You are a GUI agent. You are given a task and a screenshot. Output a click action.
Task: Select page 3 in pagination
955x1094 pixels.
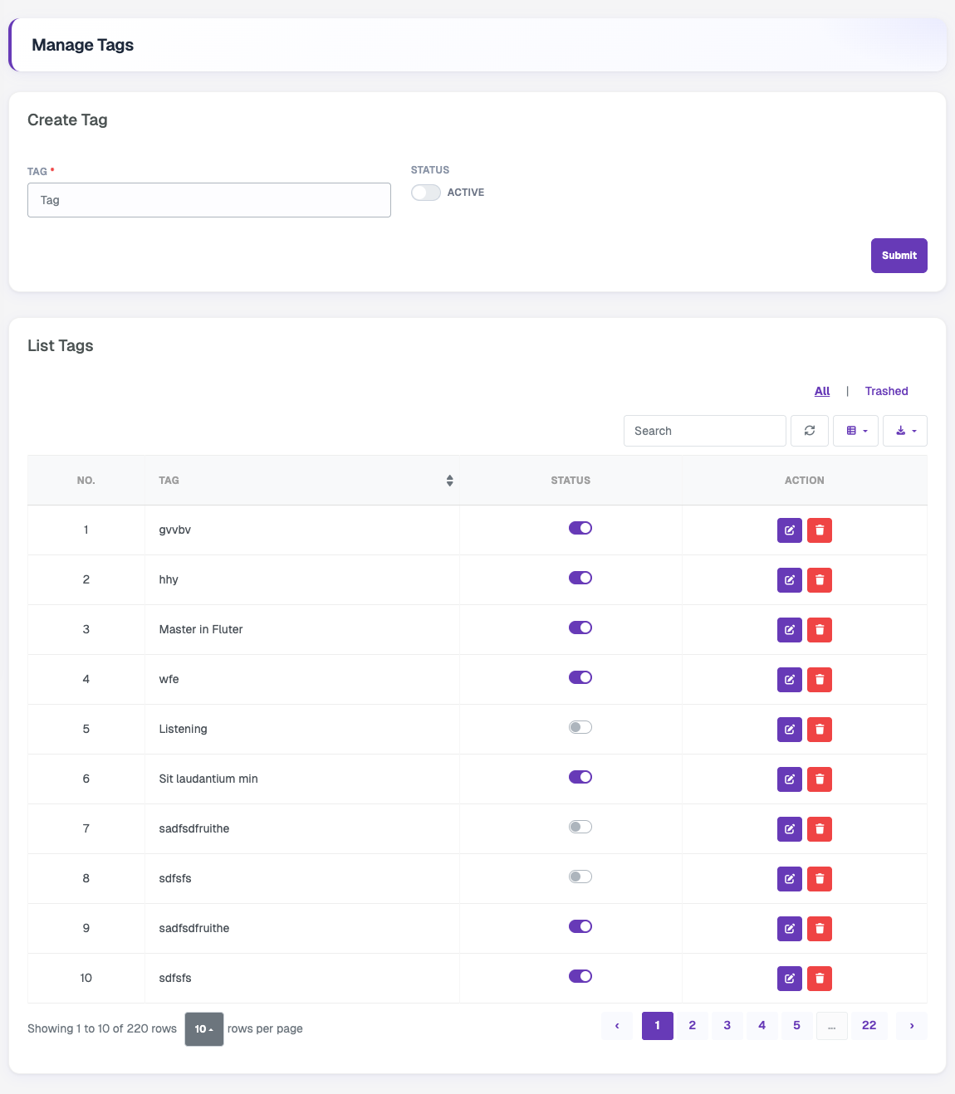point(727,1026)
